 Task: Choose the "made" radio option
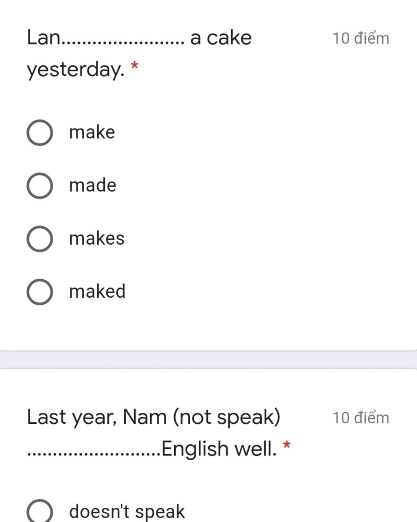click(40, 186)
